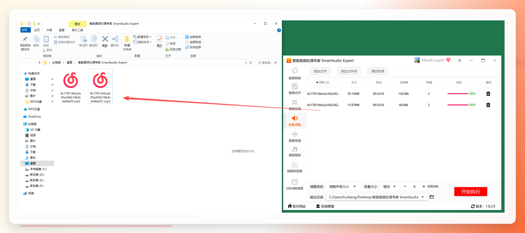The image size is (525, 233).
Task: Select OneDrive in the navigation pane
Action: [32, 116]
